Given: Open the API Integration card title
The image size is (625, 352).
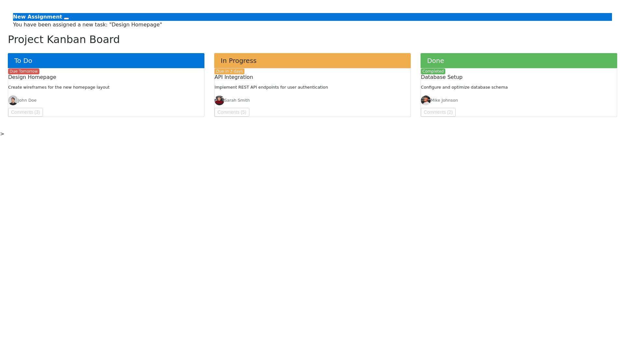Looking at the screenshot, I should point(234,77).
